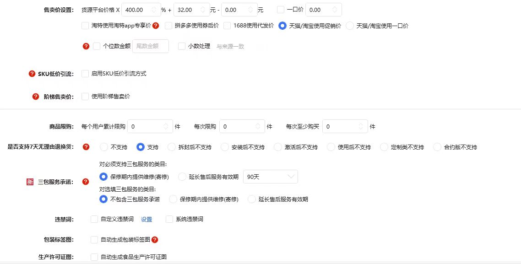
Task: Check 拼多多使用券后价
Action: (x=169, y=26)
